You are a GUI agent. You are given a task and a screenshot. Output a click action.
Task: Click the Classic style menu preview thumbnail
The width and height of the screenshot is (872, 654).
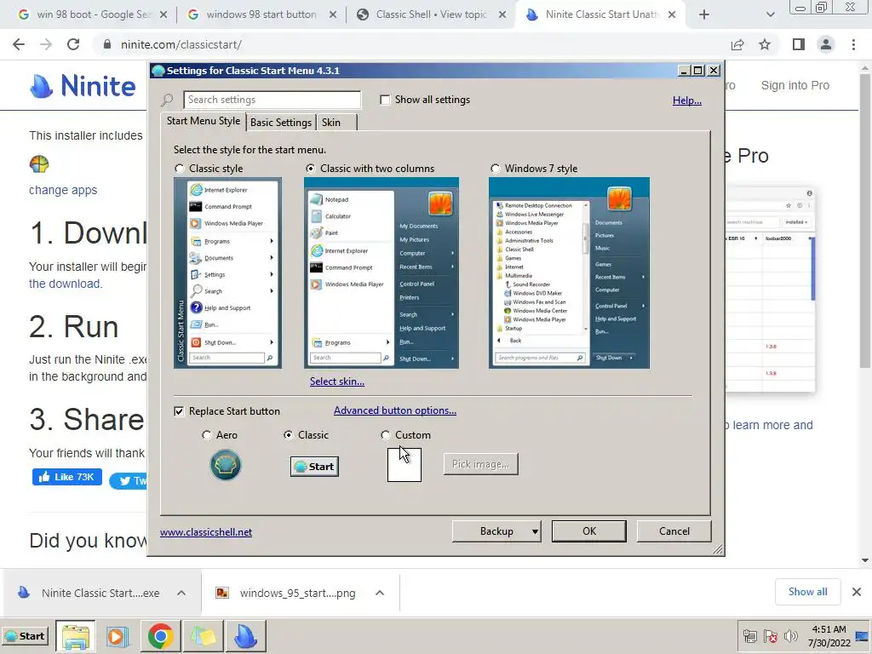pyautogui.click(x=228, y=272)
